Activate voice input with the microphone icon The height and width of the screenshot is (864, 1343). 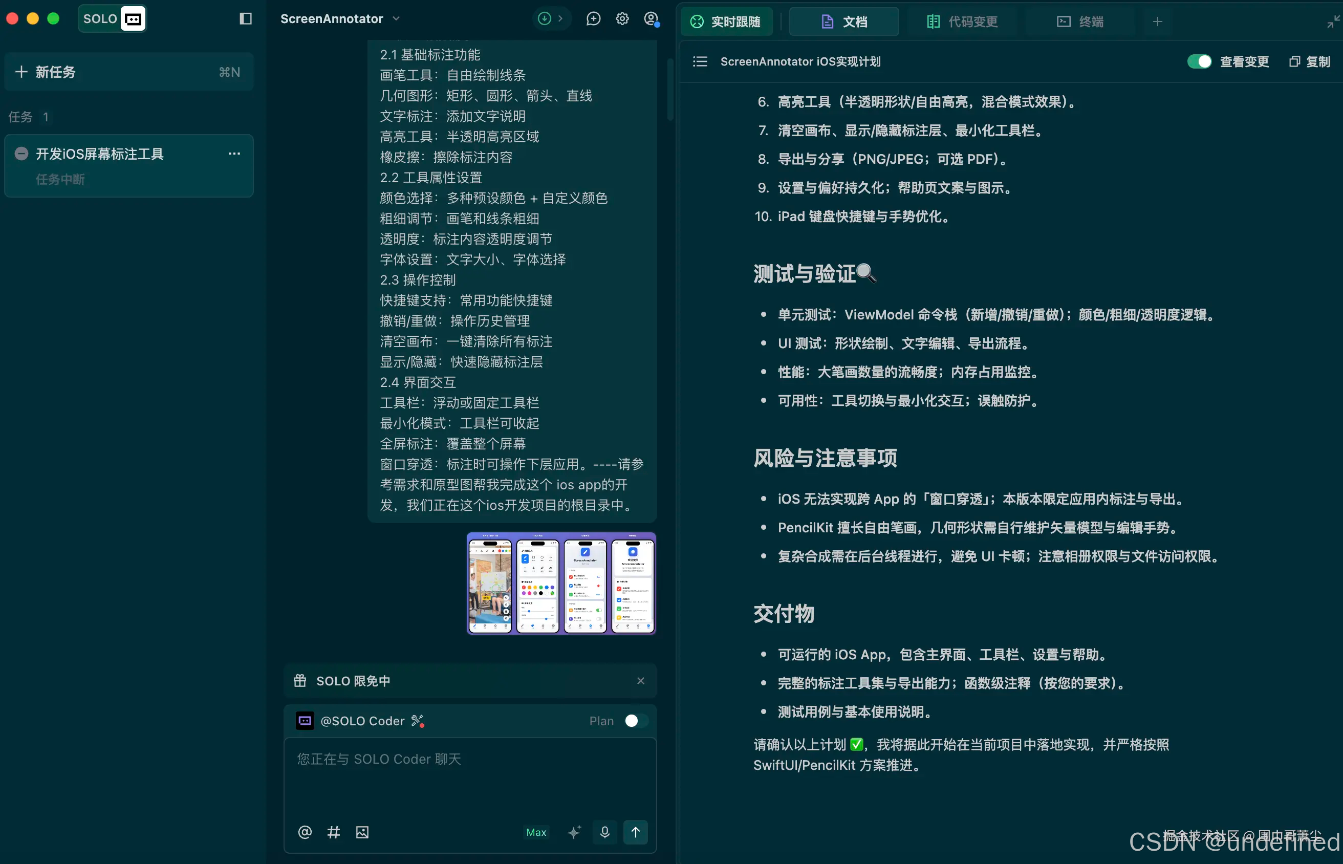point(605,833)
